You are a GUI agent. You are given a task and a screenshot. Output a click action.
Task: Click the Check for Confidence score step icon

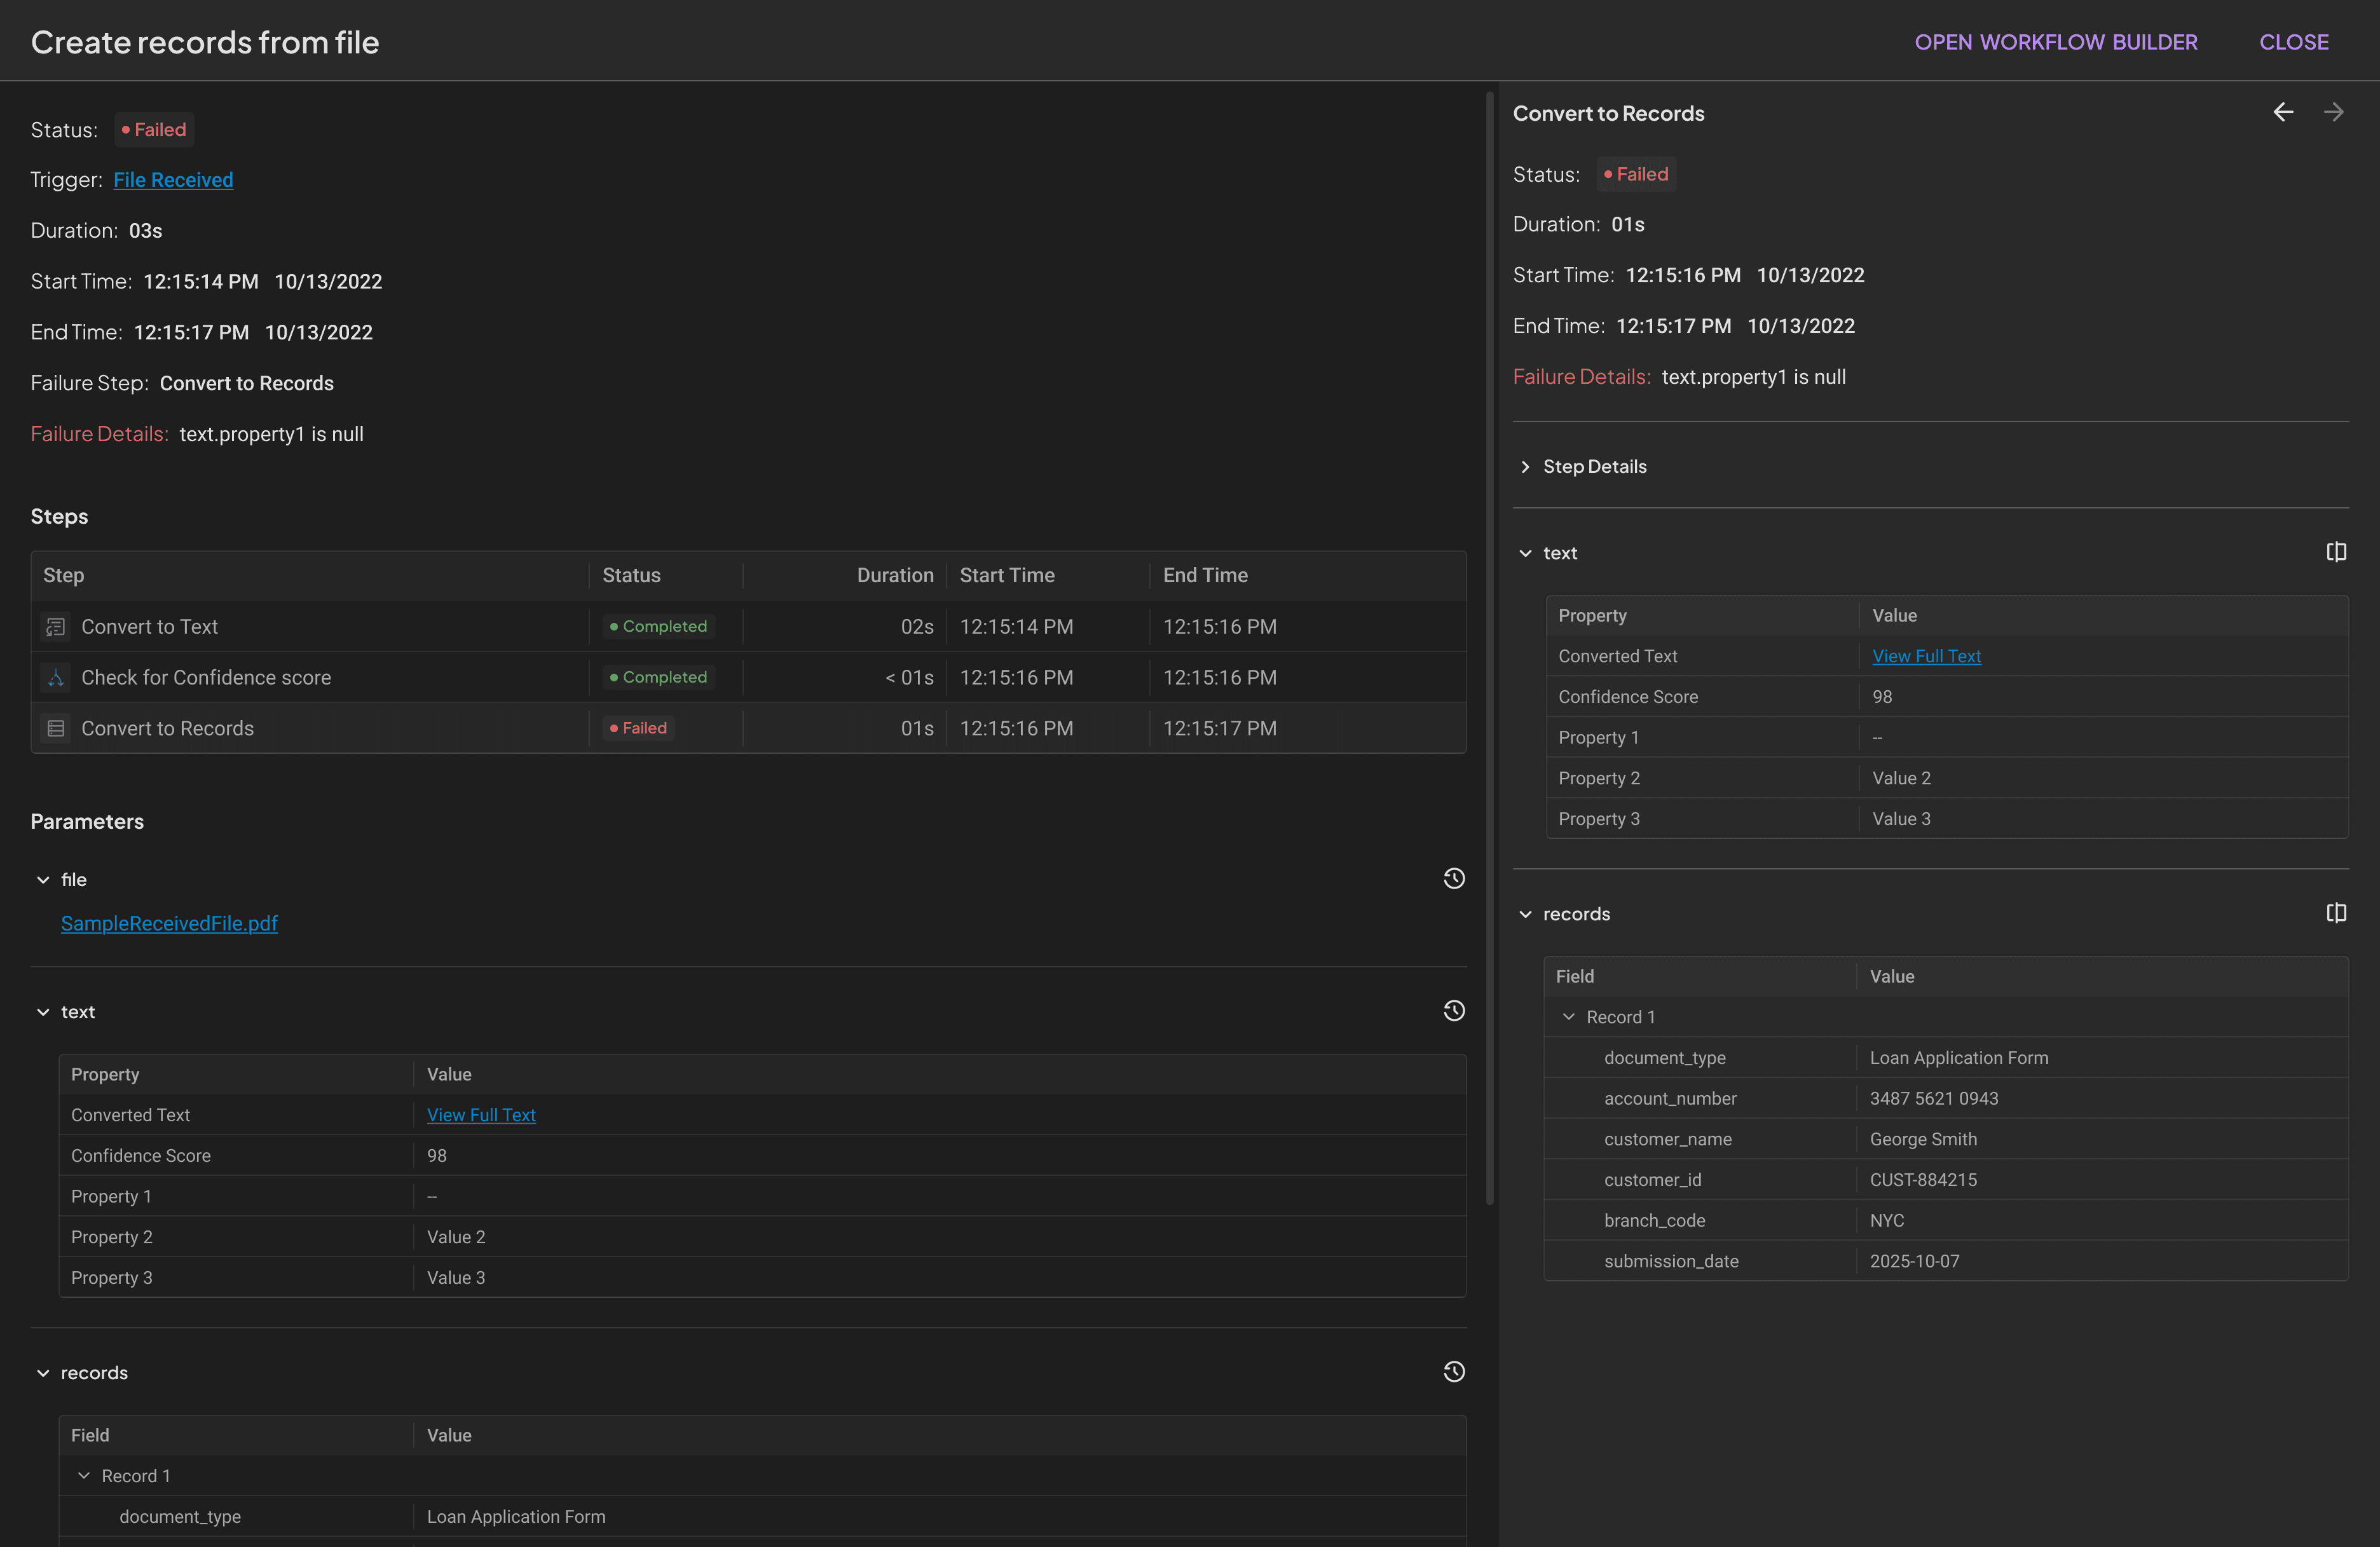pyautogui.click(x=55, y=677)
